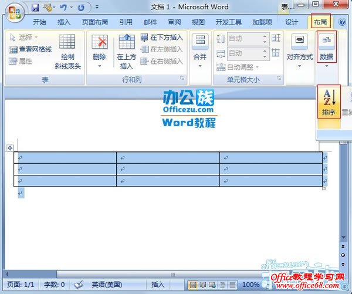Decrease column width with down stepper
Viewport: 352px width, 294px height.
[x=265, y=57]
